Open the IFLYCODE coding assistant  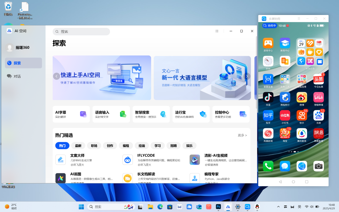[146, 155]
